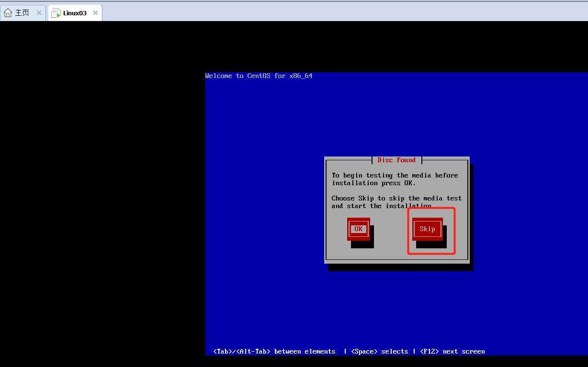Click 'Choose Skip to skip the media test' text
Image resolution: width=588 pixels, height=367 pixels.
click(397, 198)
